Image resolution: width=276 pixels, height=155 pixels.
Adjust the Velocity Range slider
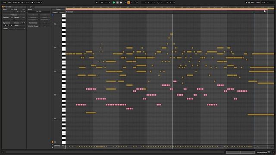point(44,26)
